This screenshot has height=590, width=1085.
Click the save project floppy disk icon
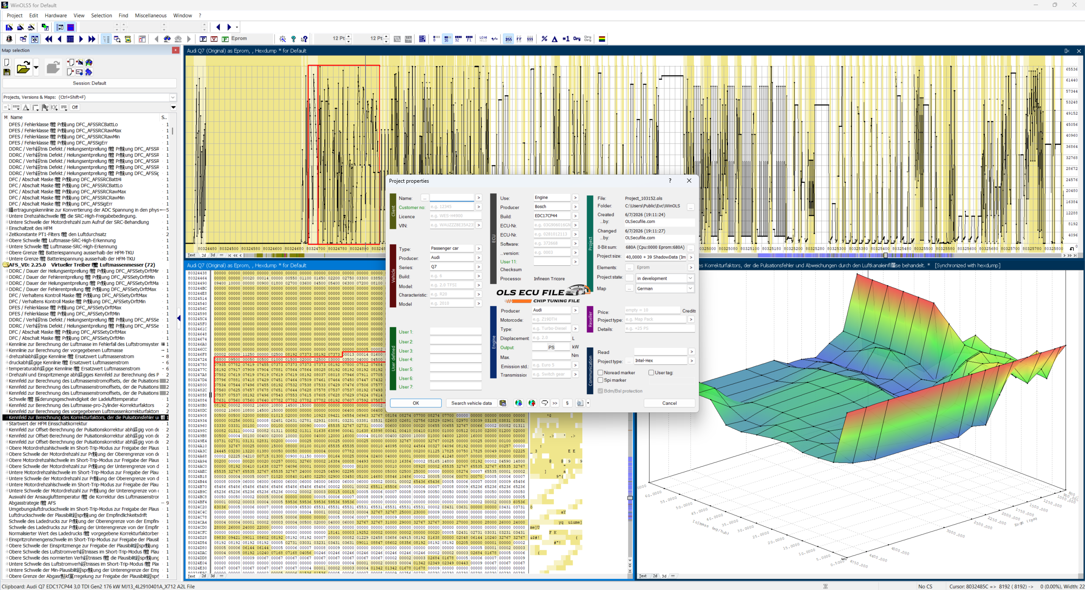[x=7, y=72]
